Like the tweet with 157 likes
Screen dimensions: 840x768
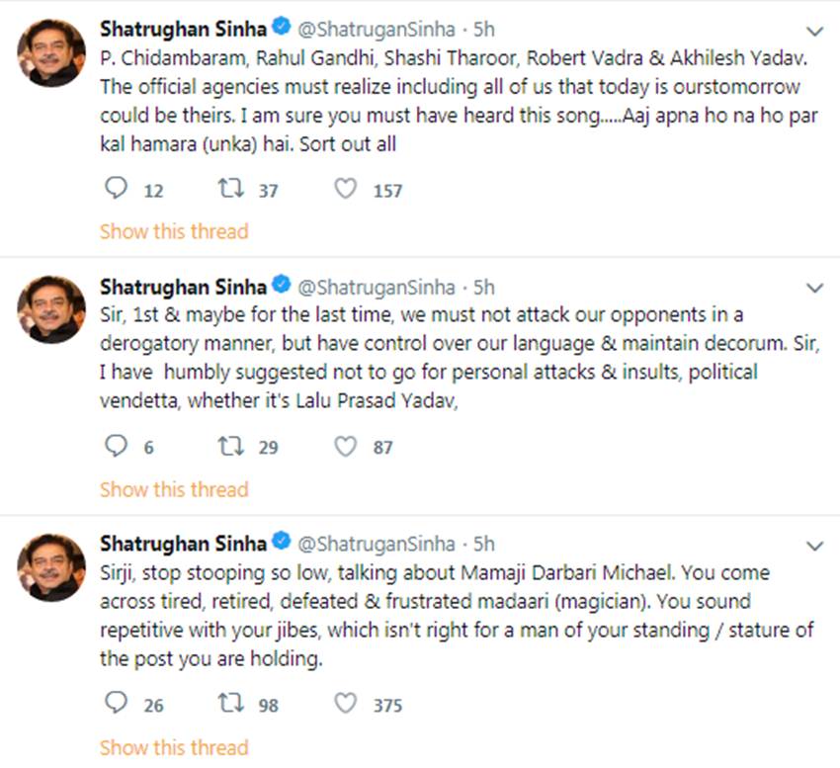click(344, 189)
